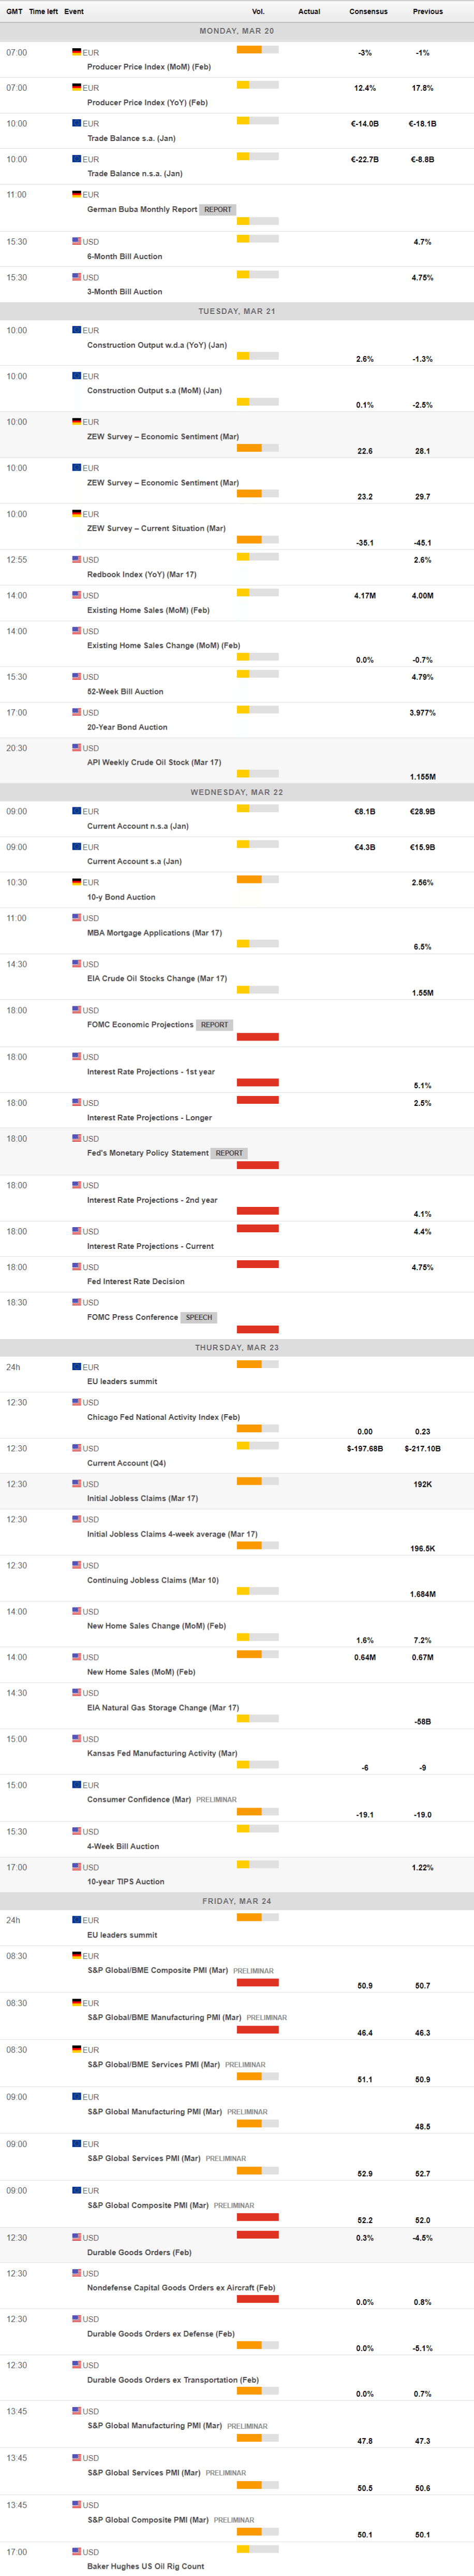Click the Previous column header
The width and height of the screenshot is (474, 2576).
(x=427, y=12)
